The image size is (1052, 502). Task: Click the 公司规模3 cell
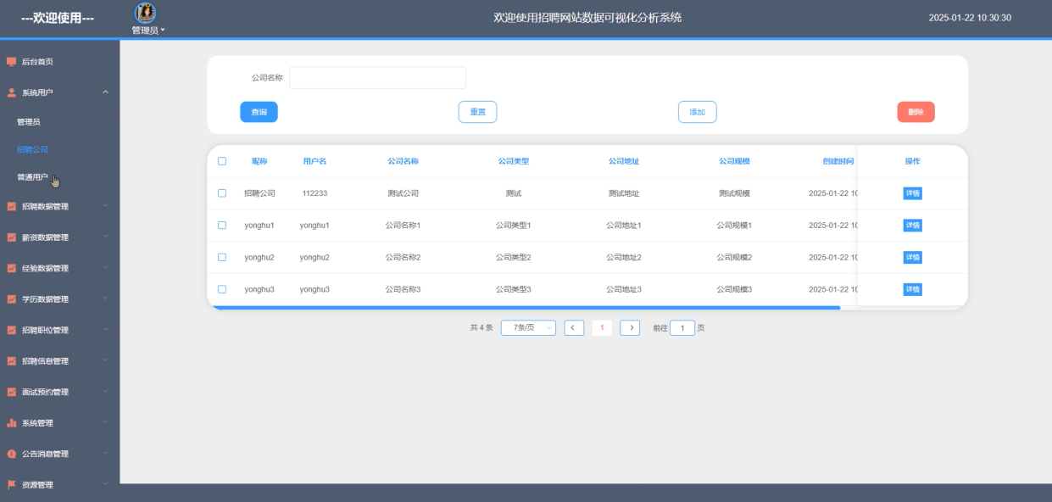click(734, 289)
